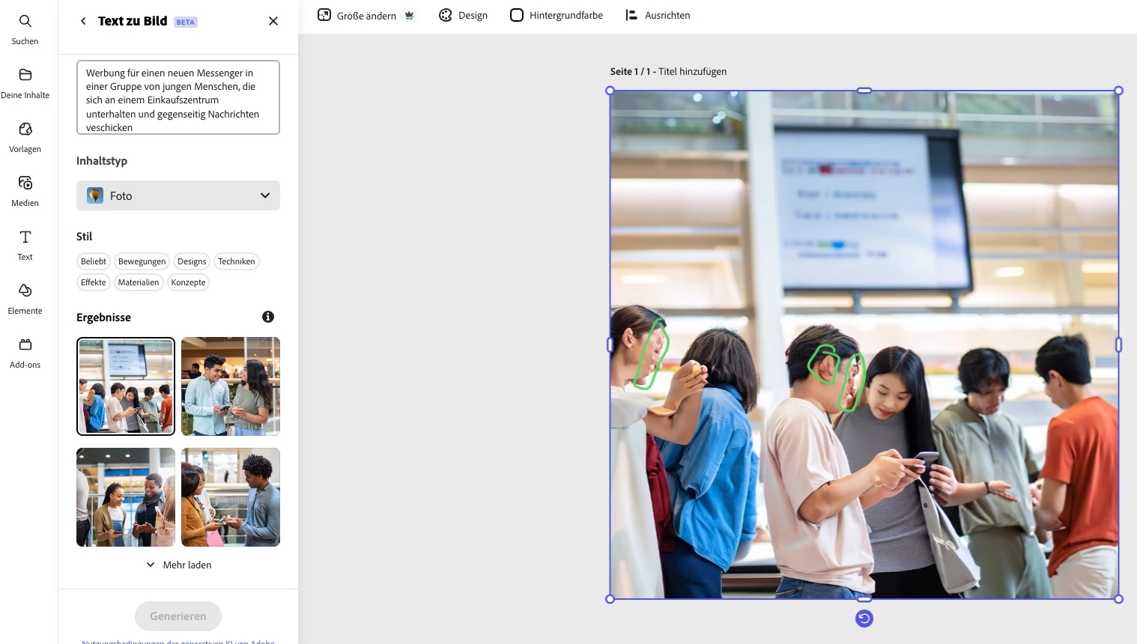Select the Techniken style chip
This screenshot has width=1137, height=644.
237,261
